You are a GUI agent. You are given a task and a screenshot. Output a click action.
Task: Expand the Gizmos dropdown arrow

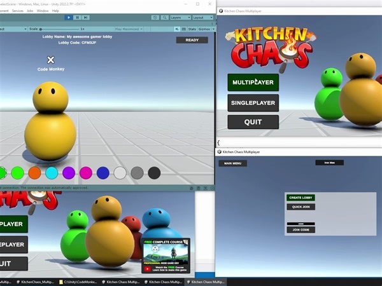213,29
